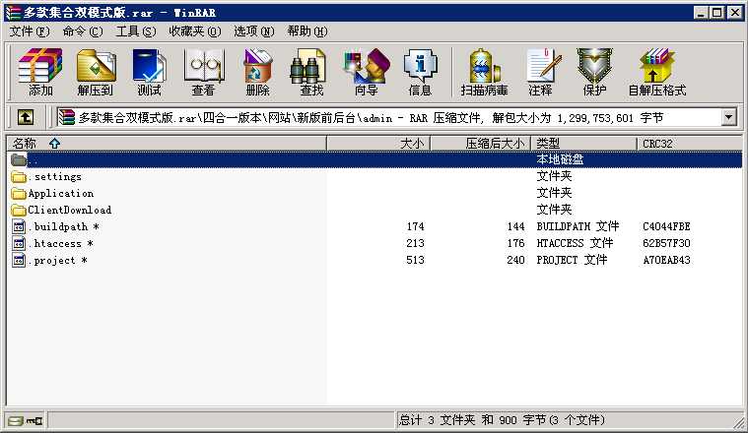
Task: Open the 文件(F) menu
Action: pyautogui.click(x=30, y=31)
